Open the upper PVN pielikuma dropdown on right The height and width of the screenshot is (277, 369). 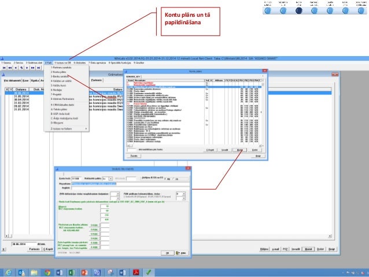pyautogui.click(x=183, y=194)
